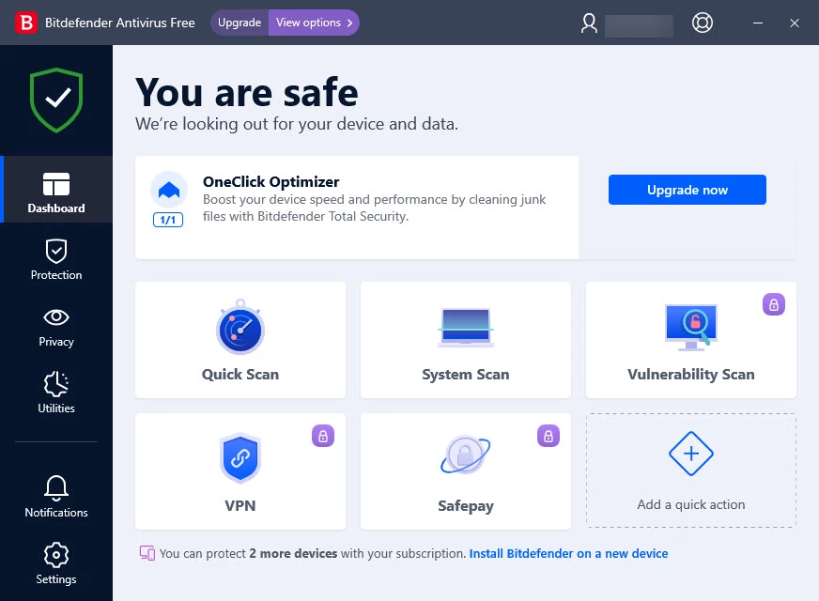Click the plus icon to add quick action

(x=690, y=455)
